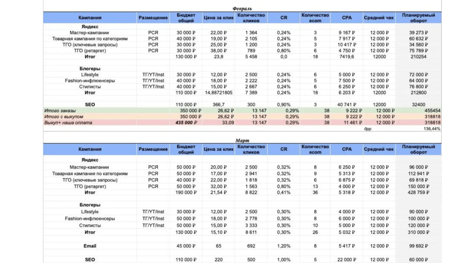
Task: Click the 136,44% дрр value cell
Action: click(x=432, y=129)
